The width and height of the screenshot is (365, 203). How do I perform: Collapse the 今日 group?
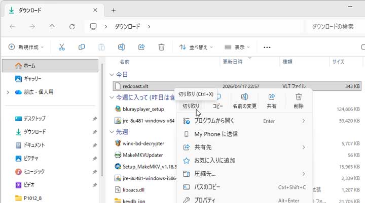point(112,75)
